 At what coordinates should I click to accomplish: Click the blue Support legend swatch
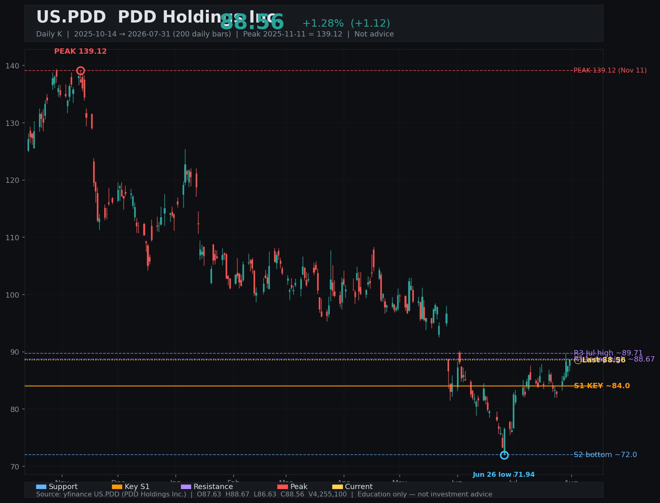coord(41,487)
